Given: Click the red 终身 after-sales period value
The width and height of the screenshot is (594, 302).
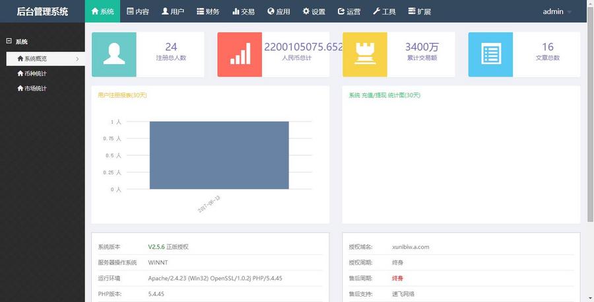Looking at the screenshot, I should tap(397, 278).
